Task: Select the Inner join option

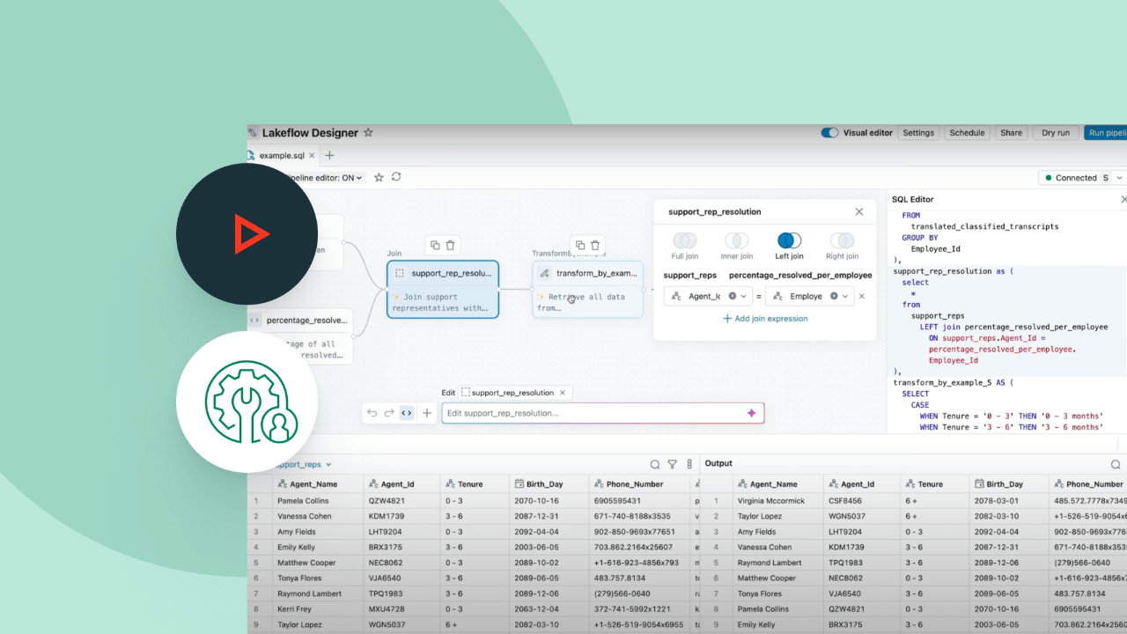Action: tap(736, 247)
